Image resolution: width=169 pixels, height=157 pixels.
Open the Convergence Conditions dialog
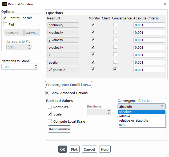coord(69,85)
